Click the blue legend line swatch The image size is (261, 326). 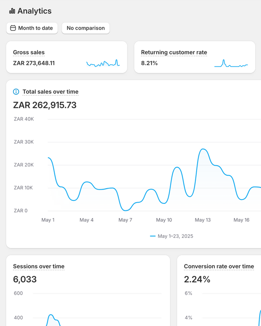[153, 236]
